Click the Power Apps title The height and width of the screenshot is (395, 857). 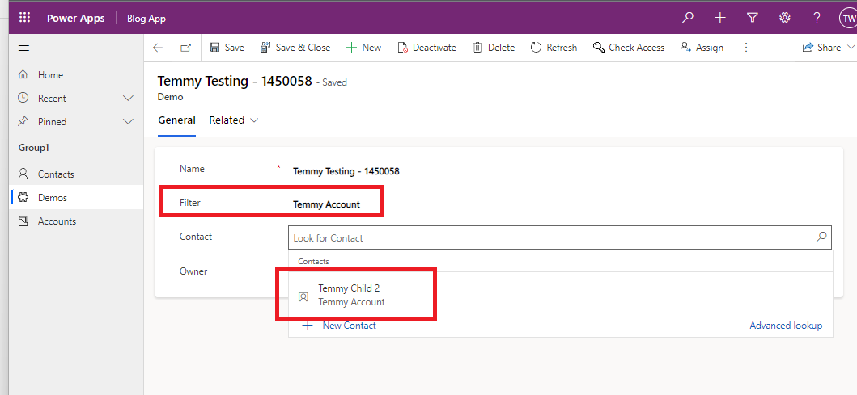point(75,18)
